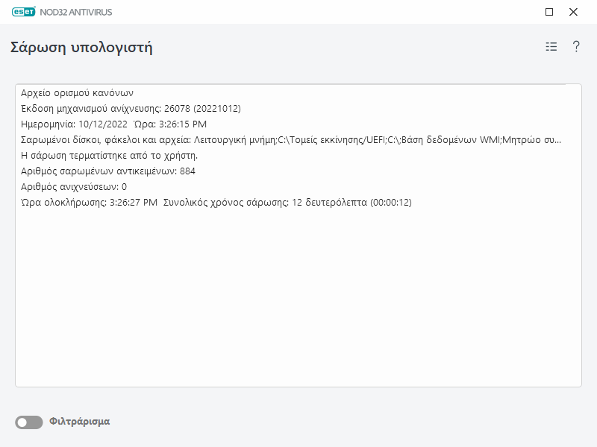597x447 pixels.
Task: Toggle filtering off using the bottom switch
Action: 28,421
